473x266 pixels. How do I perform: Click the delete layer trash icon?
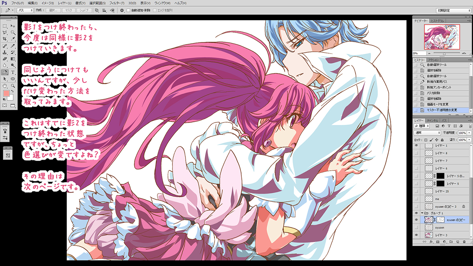point(464,242)
